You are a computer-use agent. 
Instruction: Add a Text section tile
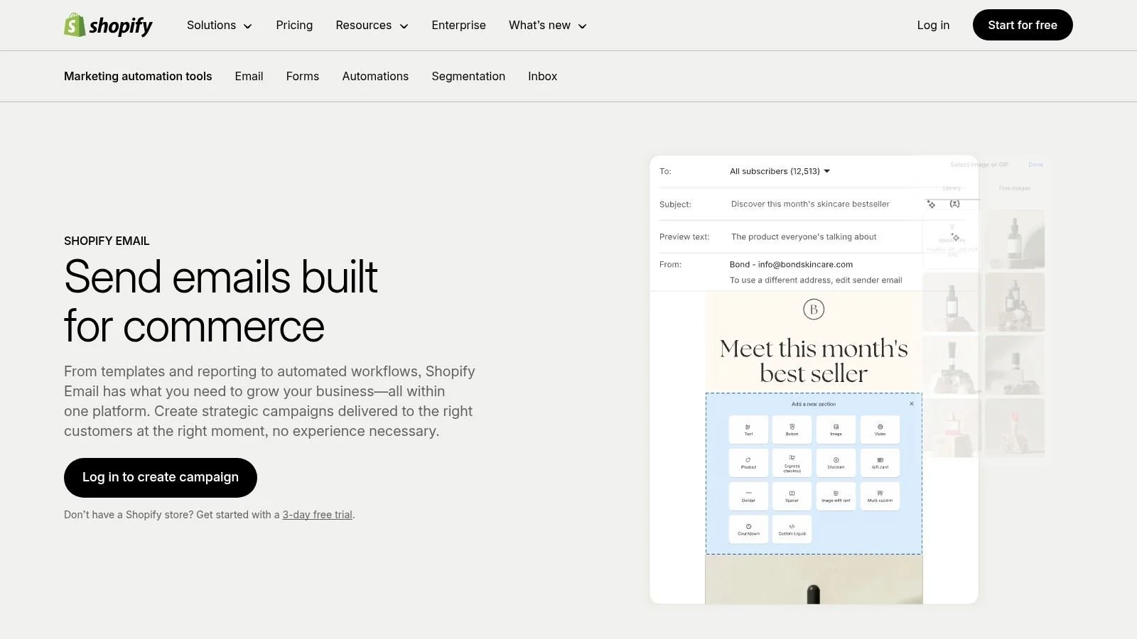[748, 430]
